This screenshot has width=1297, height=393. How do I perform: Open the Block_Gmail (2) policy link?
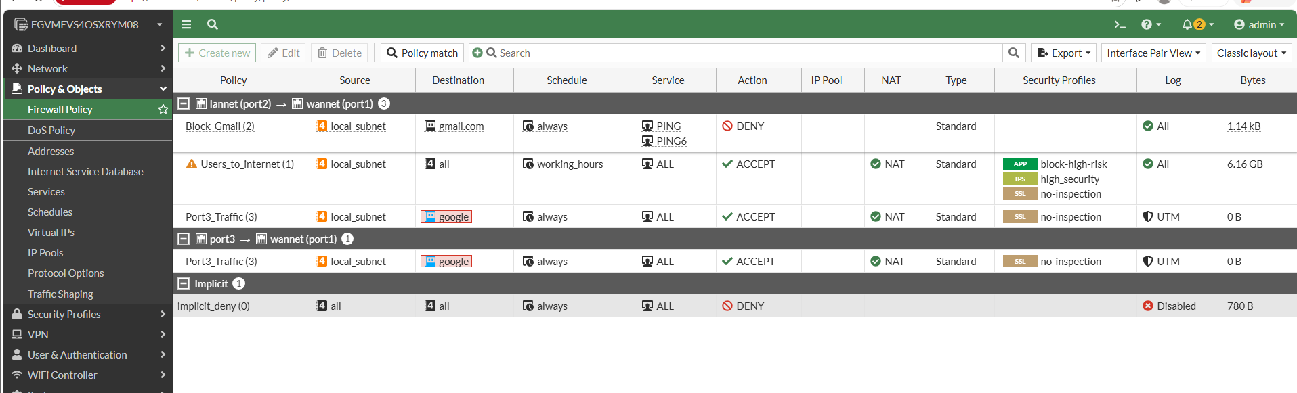pyautogui.click(x=219, y=126)
